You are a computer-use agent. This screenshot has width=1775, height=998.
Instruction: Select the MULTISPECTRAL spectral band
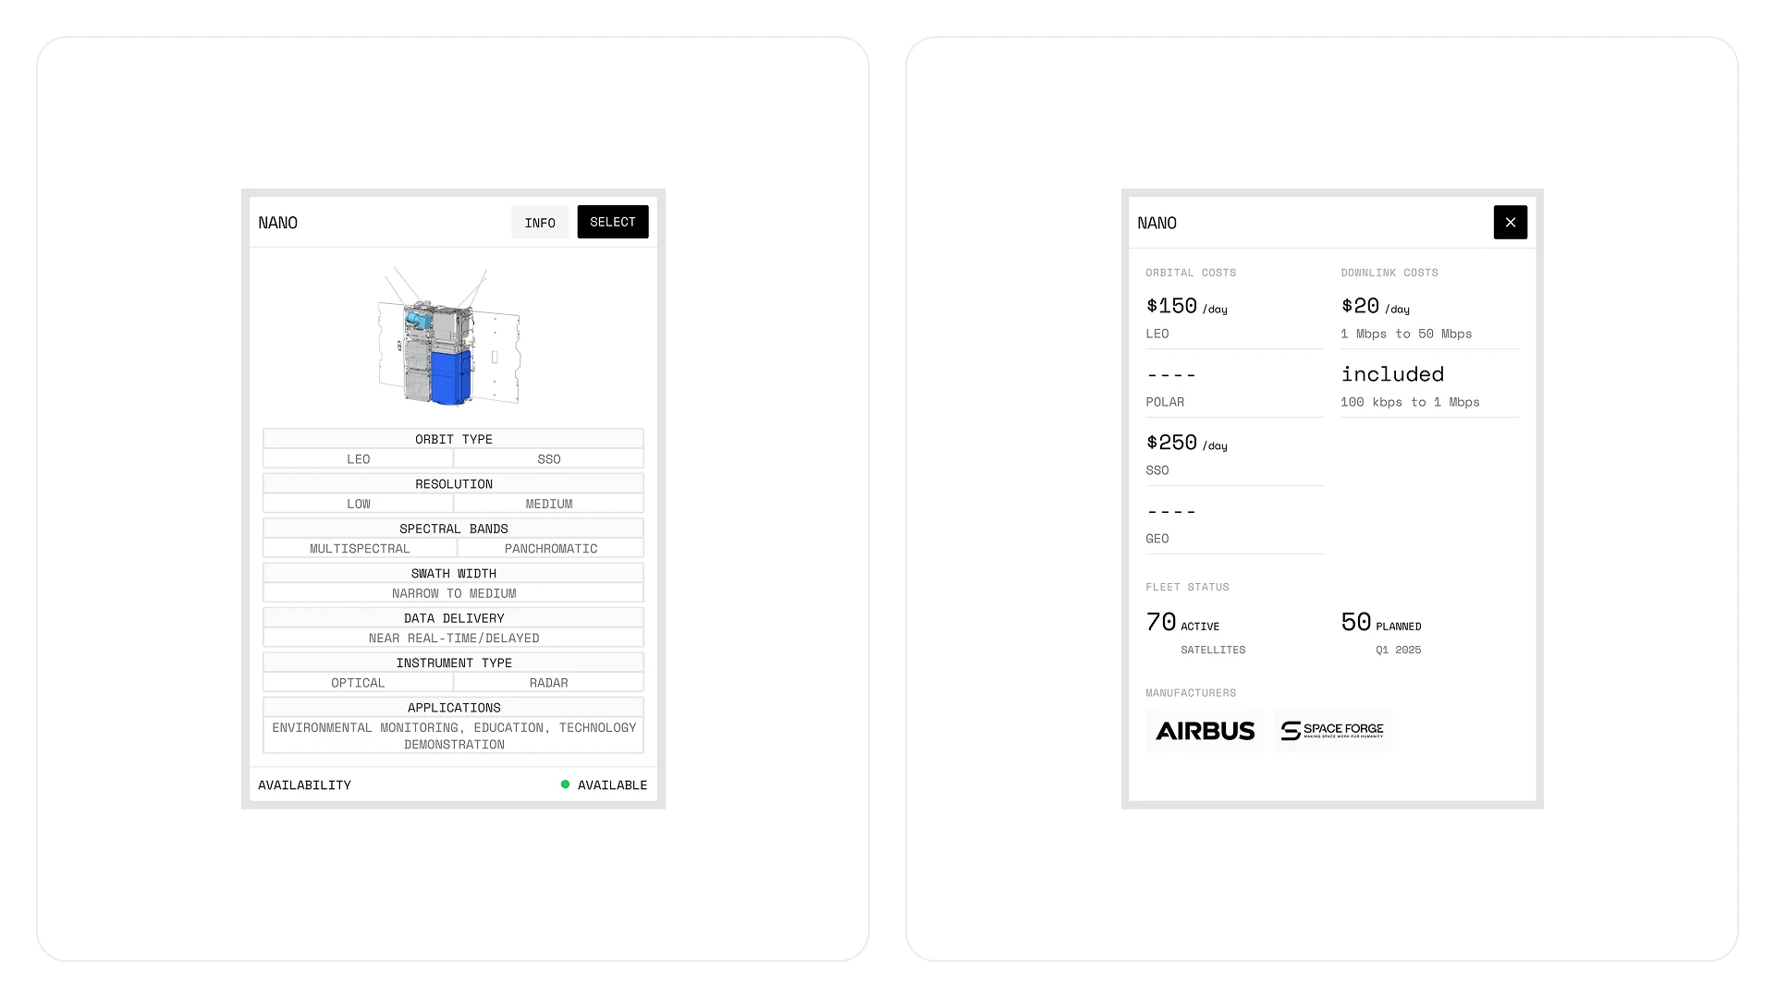click(360, 548)
